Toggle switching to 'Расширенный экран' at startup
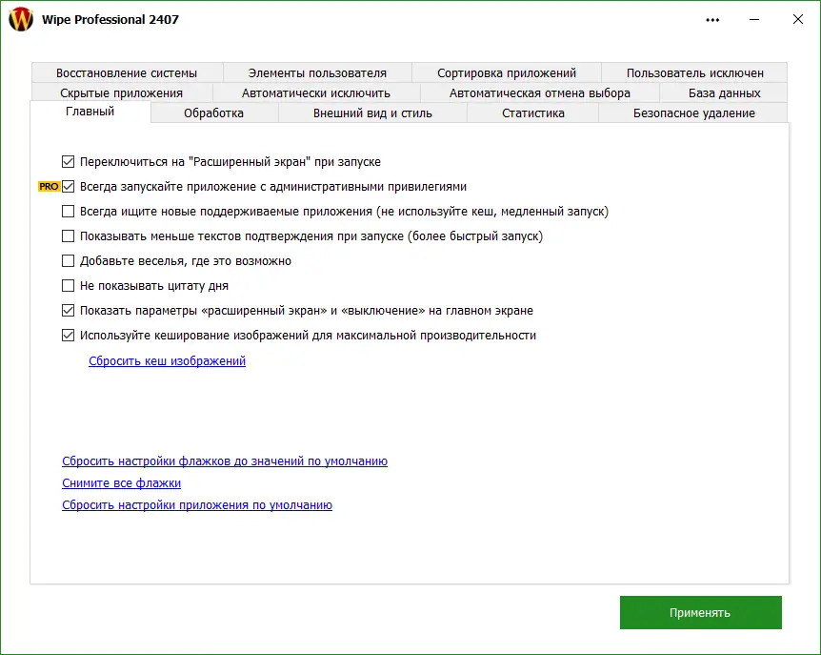This screenshot has height=655, width=821. (x=68, y=161)
